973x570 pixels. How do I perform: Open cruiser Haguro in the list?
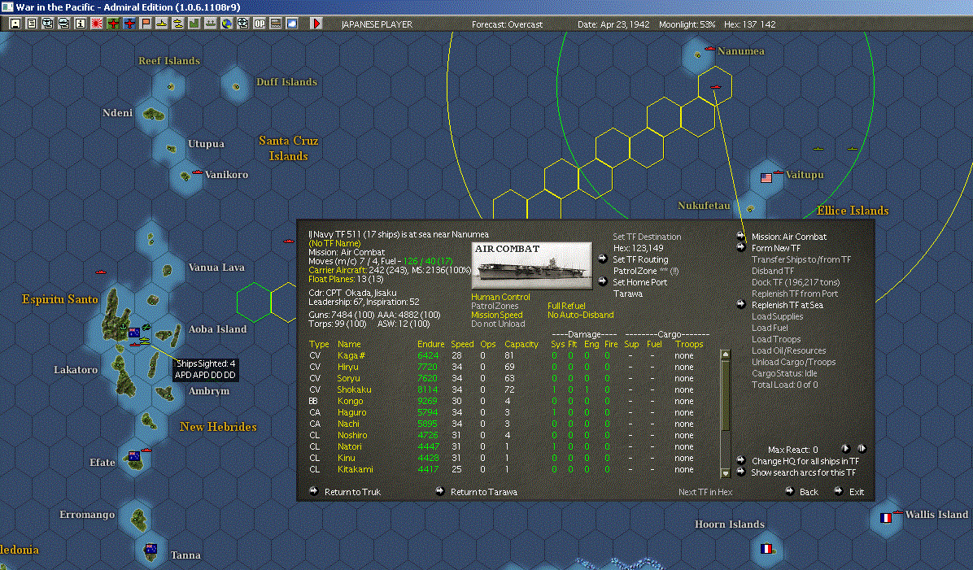351,412
